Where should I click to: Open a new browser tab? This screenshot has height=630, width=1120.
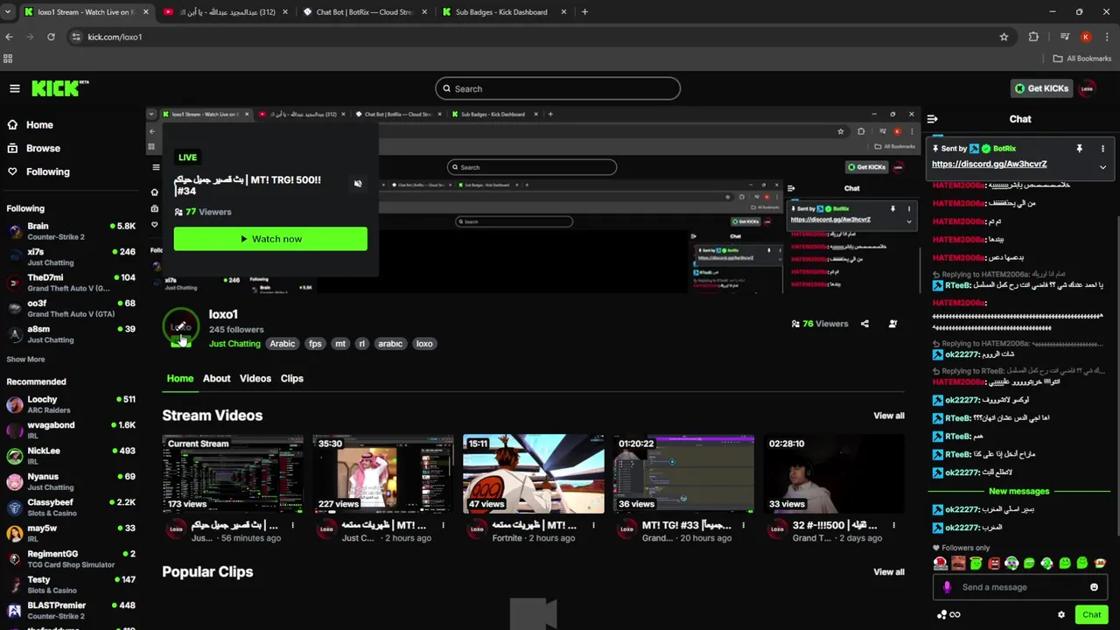[x=584, y=12]
